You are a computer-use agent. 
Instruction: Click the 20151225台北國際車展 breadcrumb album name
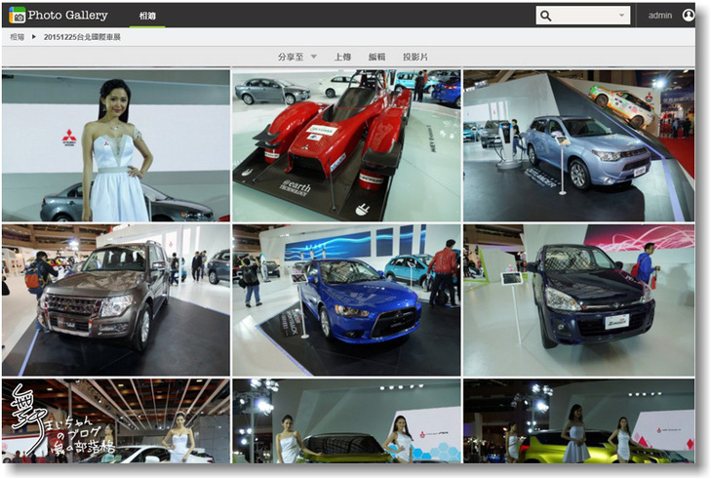[x=81, y=36]
